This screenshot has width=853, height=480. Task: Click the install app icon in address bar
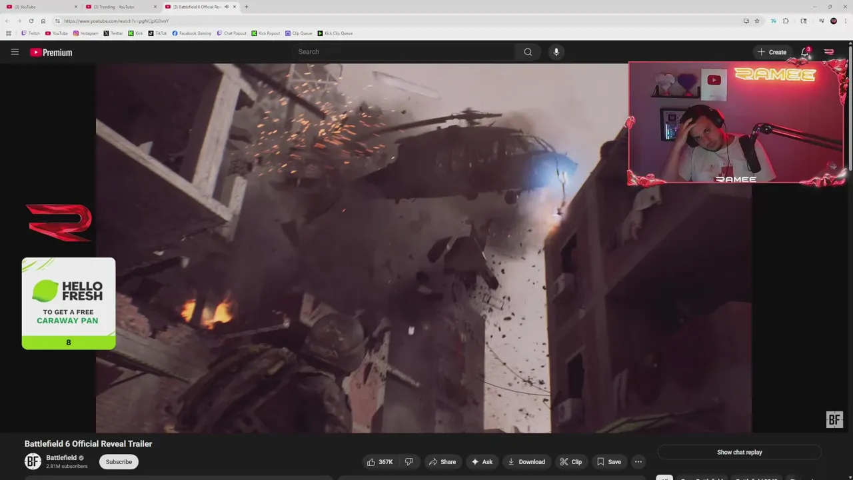point(746,21)
